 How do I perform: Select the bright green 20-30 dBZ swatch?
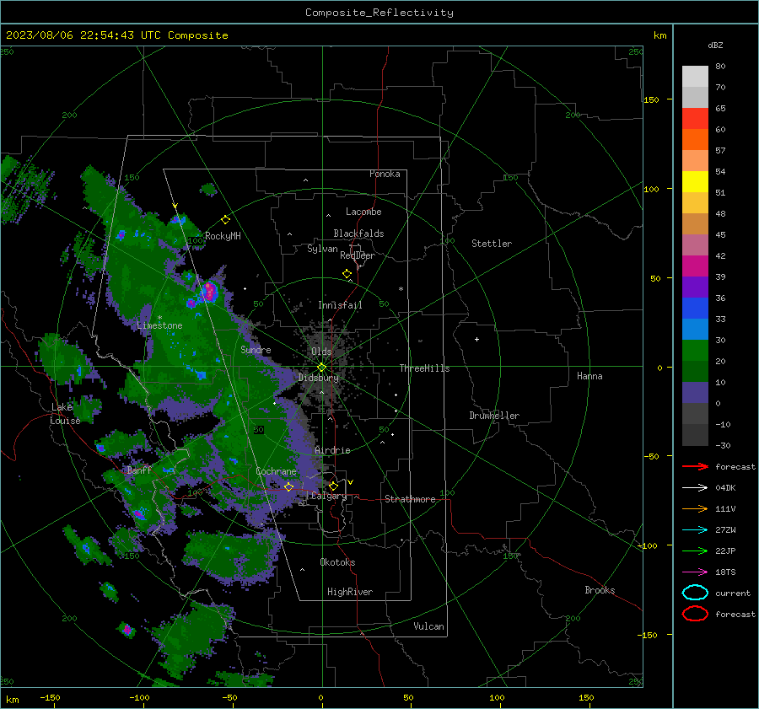tap(695, 351)
